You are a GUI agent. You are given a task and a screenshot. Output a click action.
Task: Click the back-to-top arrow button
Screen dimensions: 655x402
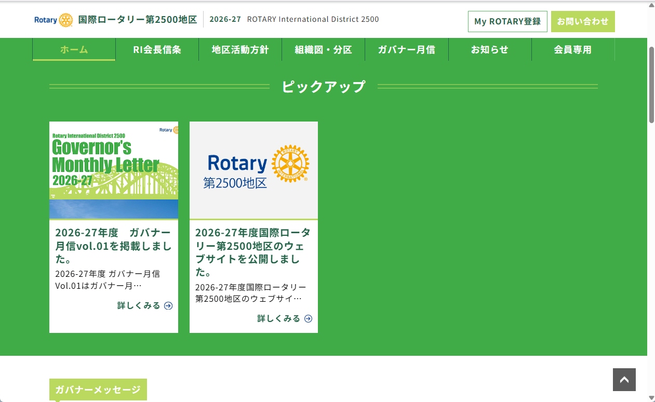point(624,380)
